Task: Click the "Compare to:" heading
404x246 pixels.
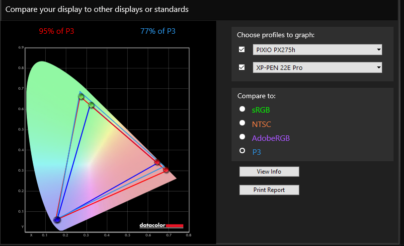Action: [256, 96]
